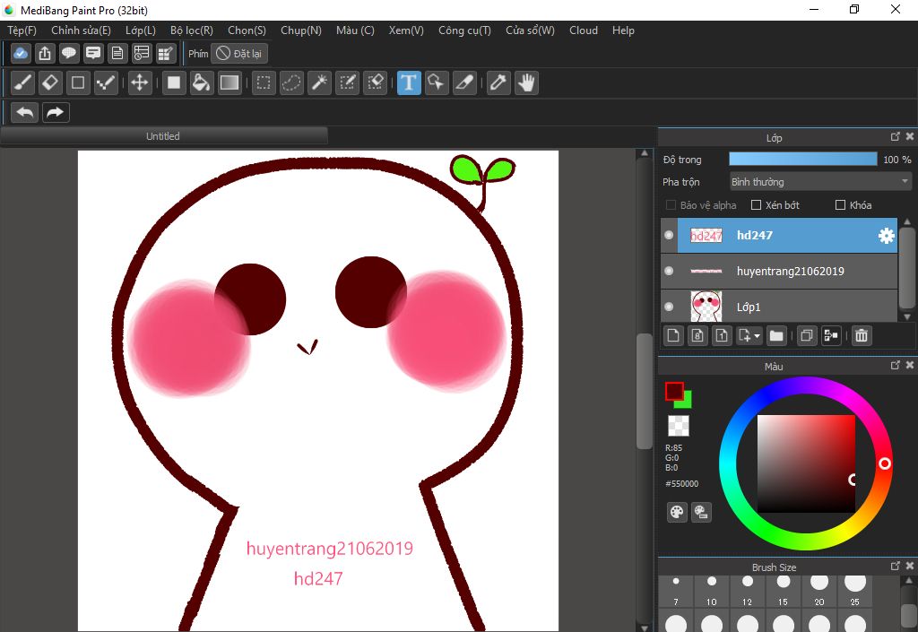
Task: Activate the Eyedropper tool
Action: pos(498,83)
